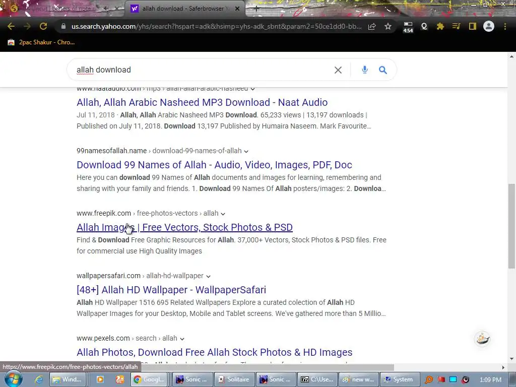
Task: Open the media player taskbar icon
Action: point(100,379)
